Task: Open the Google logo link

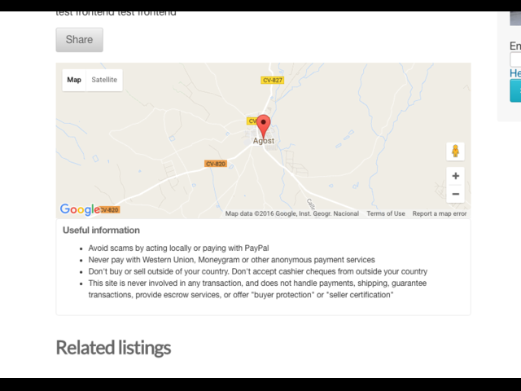Action: (80, 209)
